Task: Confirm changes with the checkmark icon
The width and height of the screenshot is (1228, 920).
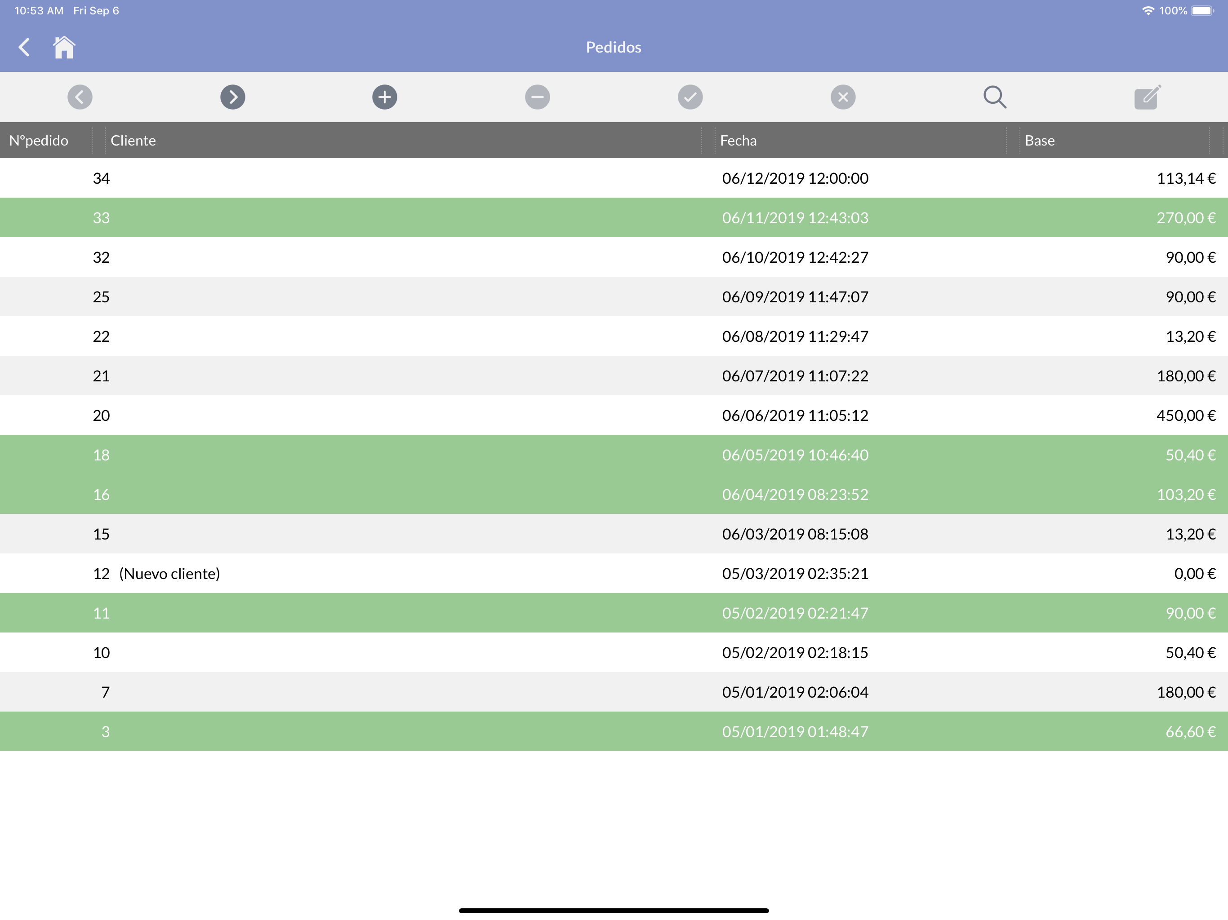Action: 690,97
